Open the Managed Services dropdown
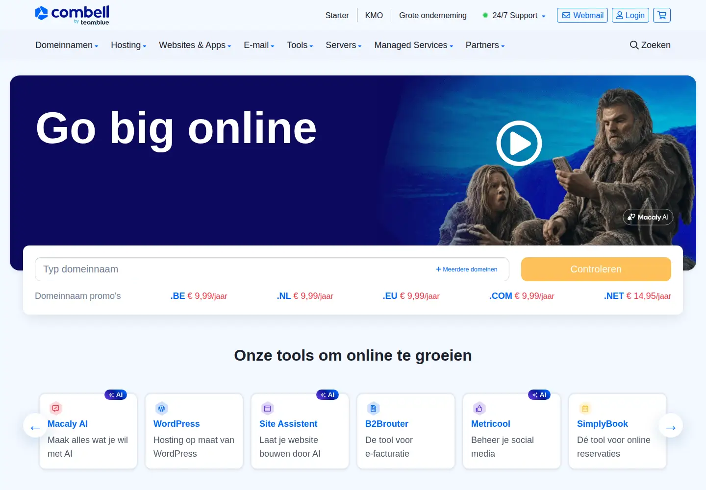Screen dimensions: 706x490 414,45
